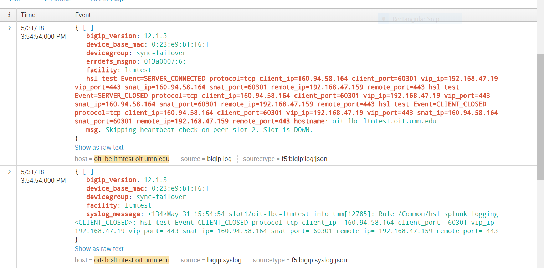Collapse JSON of the bigip.log event
This screenshot has height=268, width=544.
88,27
